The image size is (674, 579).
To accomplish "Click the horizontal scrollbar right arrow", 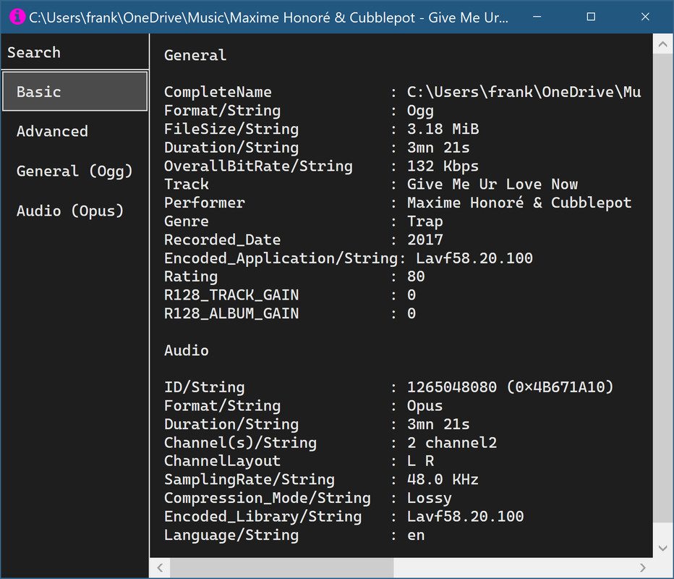I will (643, 568).
